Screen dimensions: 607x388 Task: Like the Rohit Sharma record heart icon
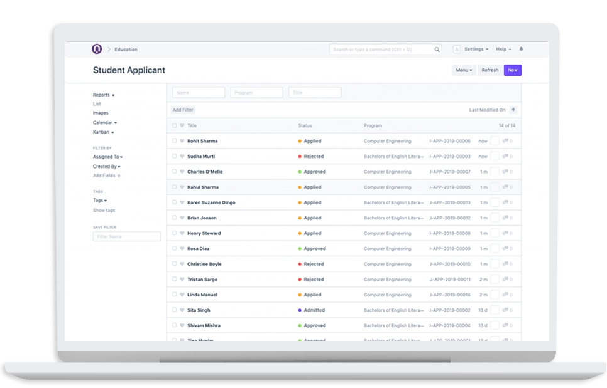182,141
